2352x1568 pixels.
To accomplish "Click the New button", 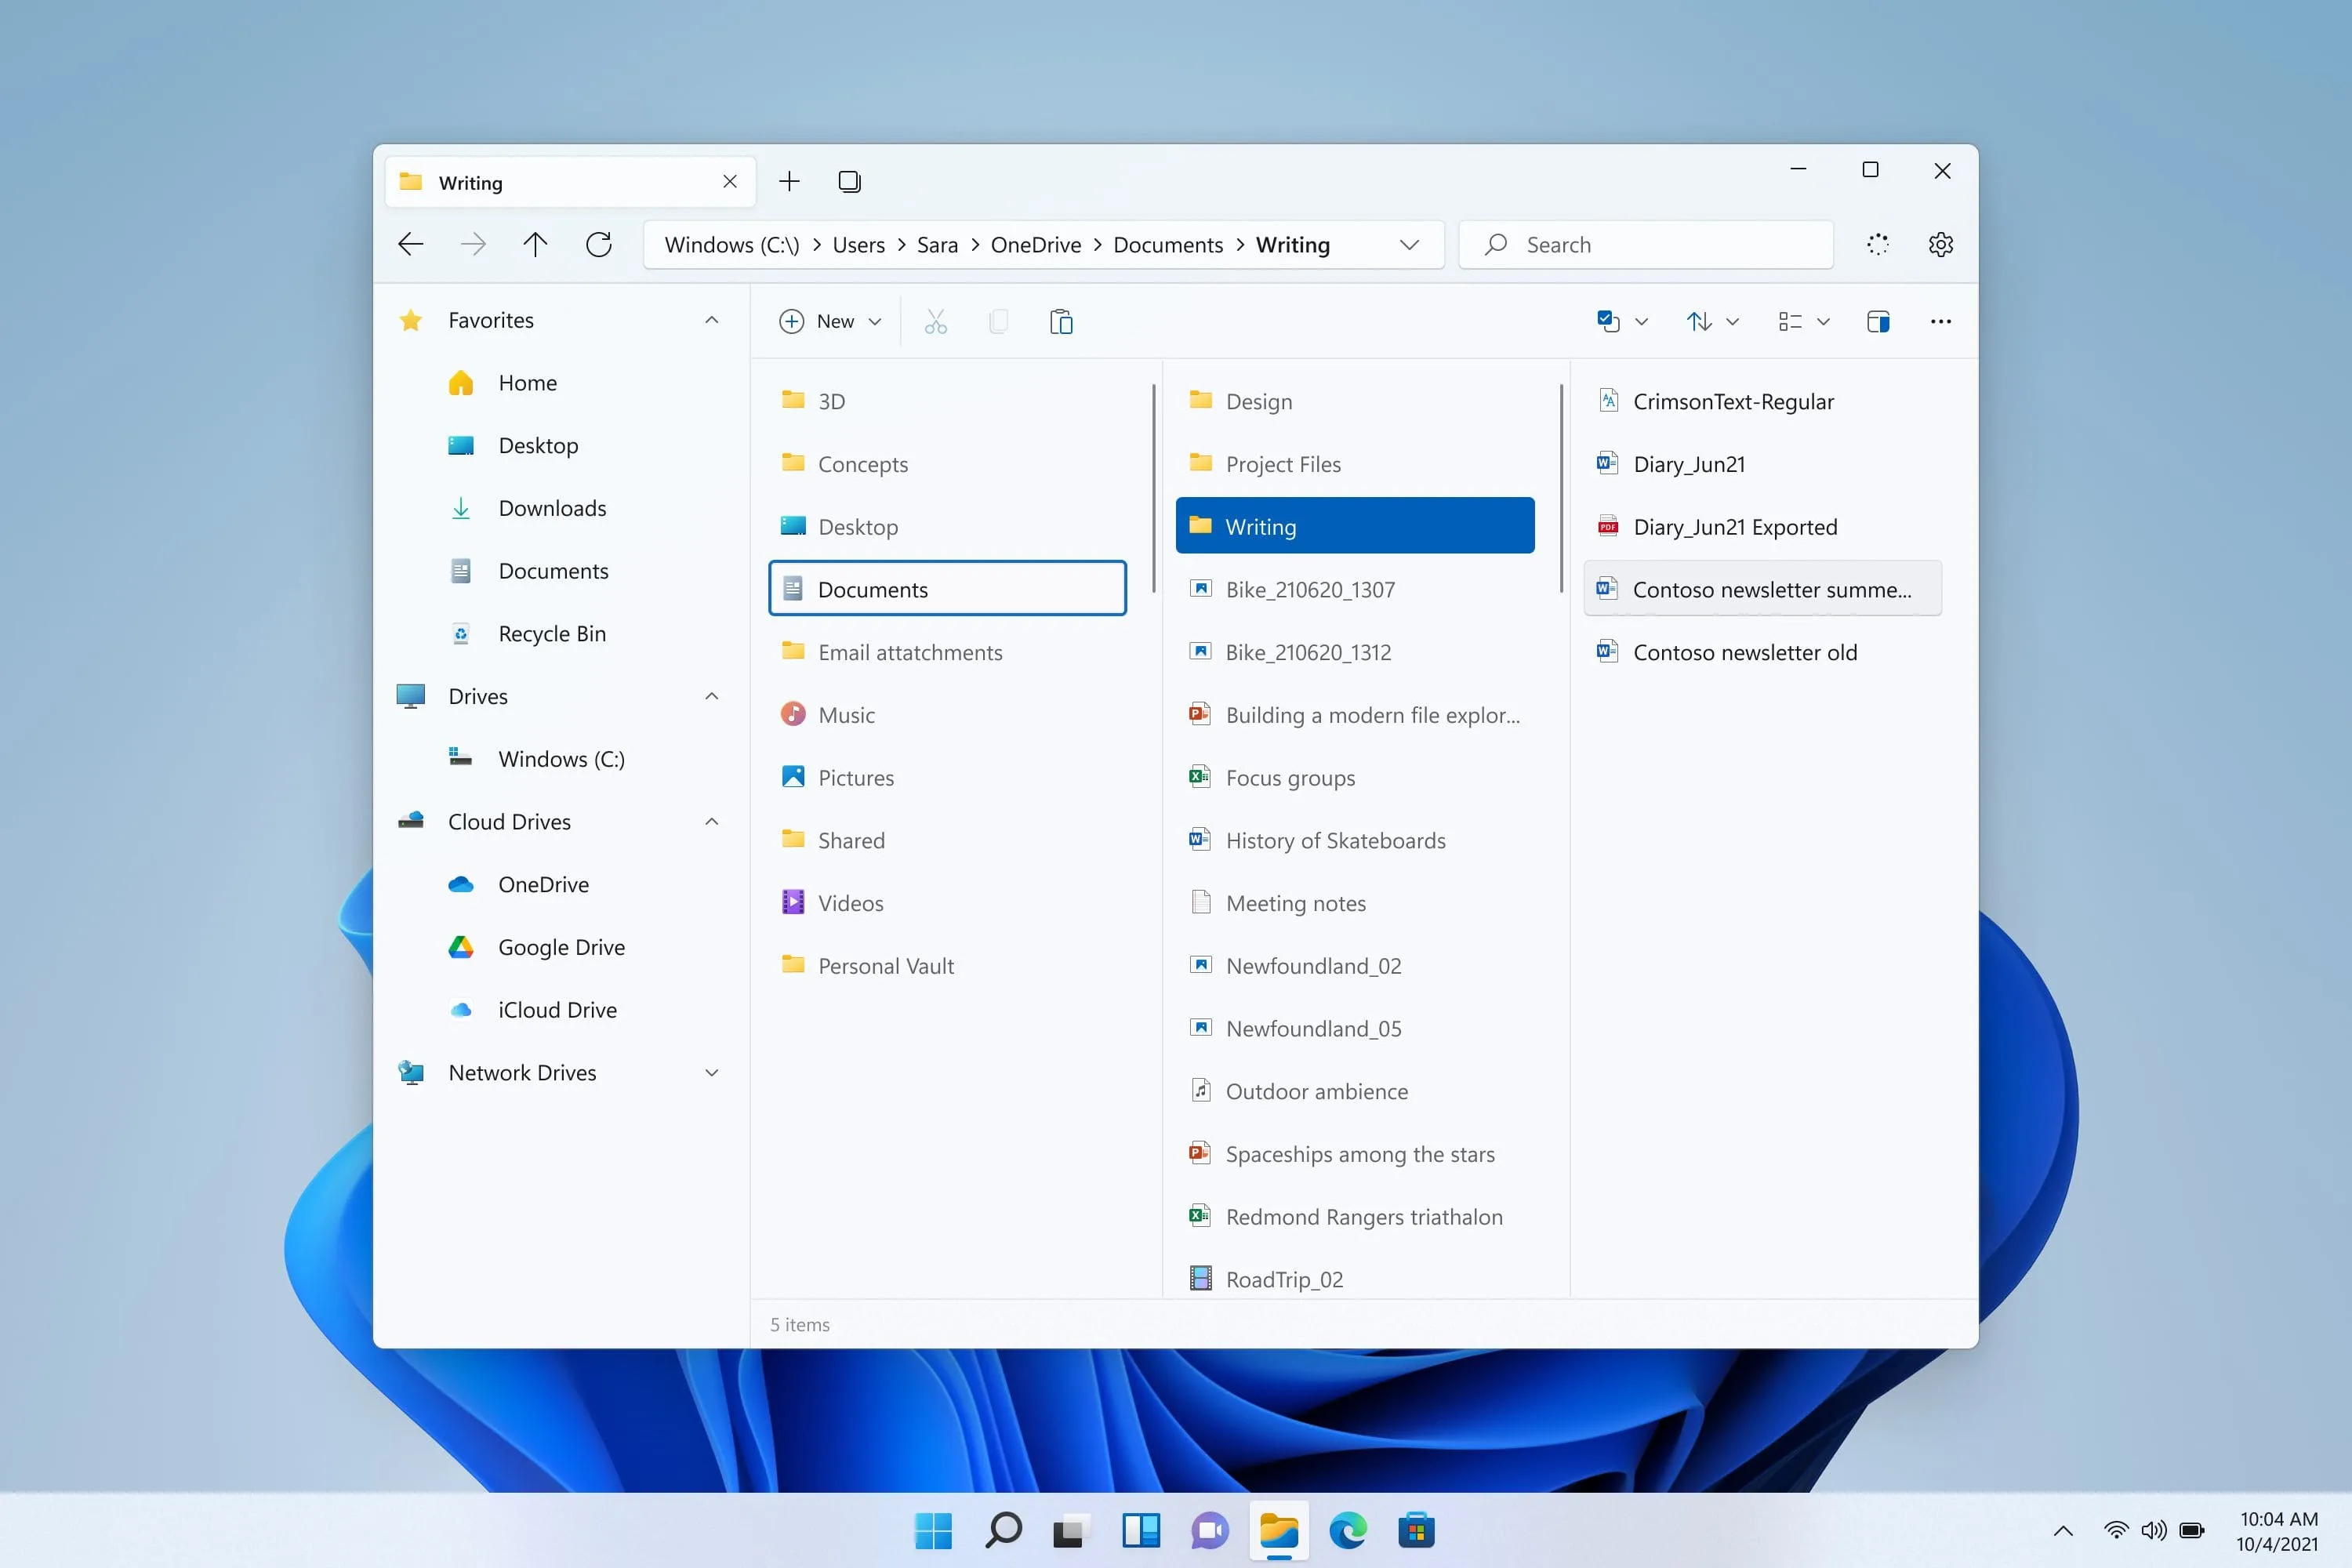I will point(820,321).
